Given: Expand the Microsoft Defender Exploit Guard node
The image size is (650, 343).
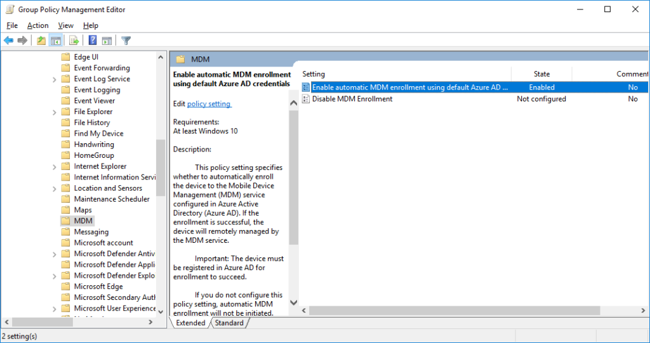Looking at the screenshot, I should click(55, 276).
